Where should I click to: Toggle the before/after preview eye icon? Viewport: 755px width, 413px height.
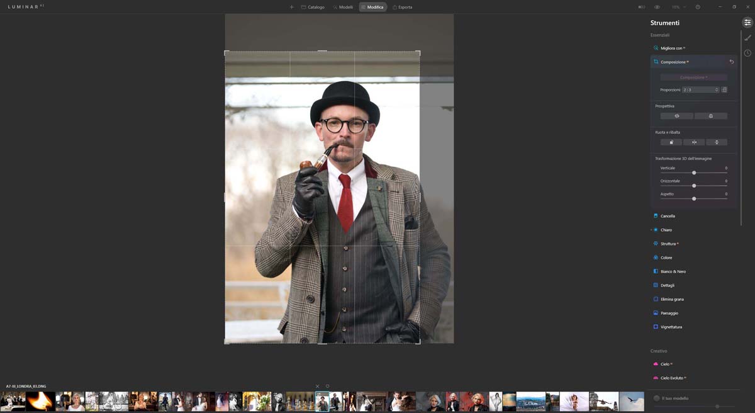tap(657, 7)
